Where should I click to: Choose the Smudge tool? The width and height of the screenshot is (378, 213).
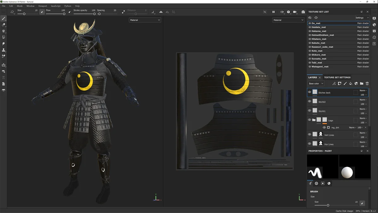4,44
